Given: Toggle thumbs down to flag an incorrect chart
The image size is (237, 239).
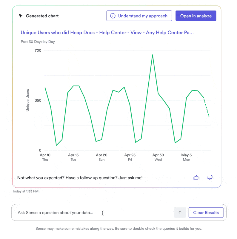Looking at the screenshot, I should click(210, 177).
